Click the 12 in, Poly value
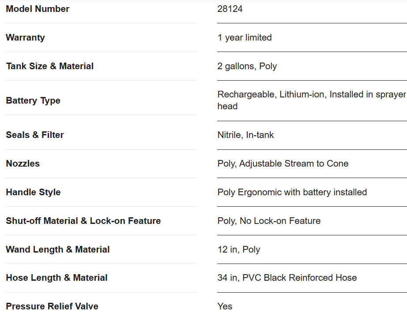This screenshot has height=316, width=407. coord(239,249)
